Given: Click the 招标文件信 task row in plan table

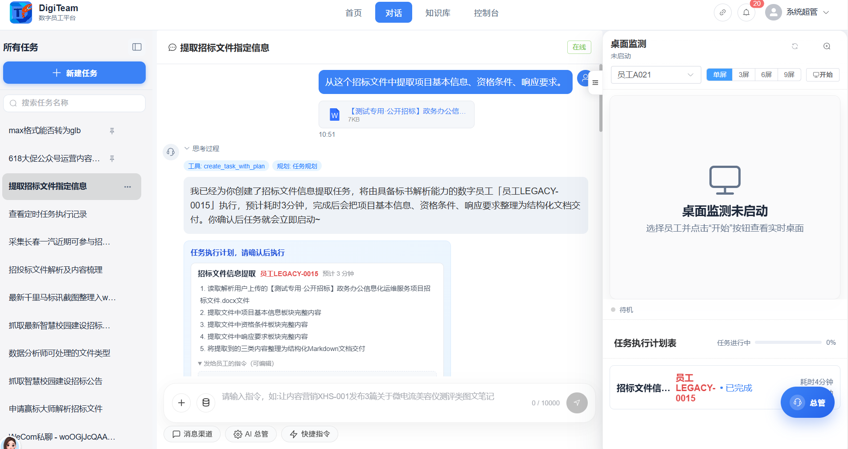Looking at the screenshot, I should coord(725,388).
